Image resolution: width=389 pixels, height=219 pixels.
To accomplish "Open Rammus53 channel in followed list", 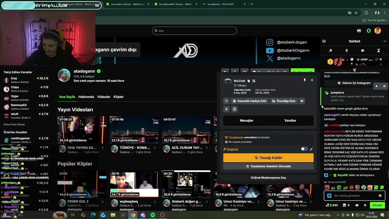I will pos(26,107).
